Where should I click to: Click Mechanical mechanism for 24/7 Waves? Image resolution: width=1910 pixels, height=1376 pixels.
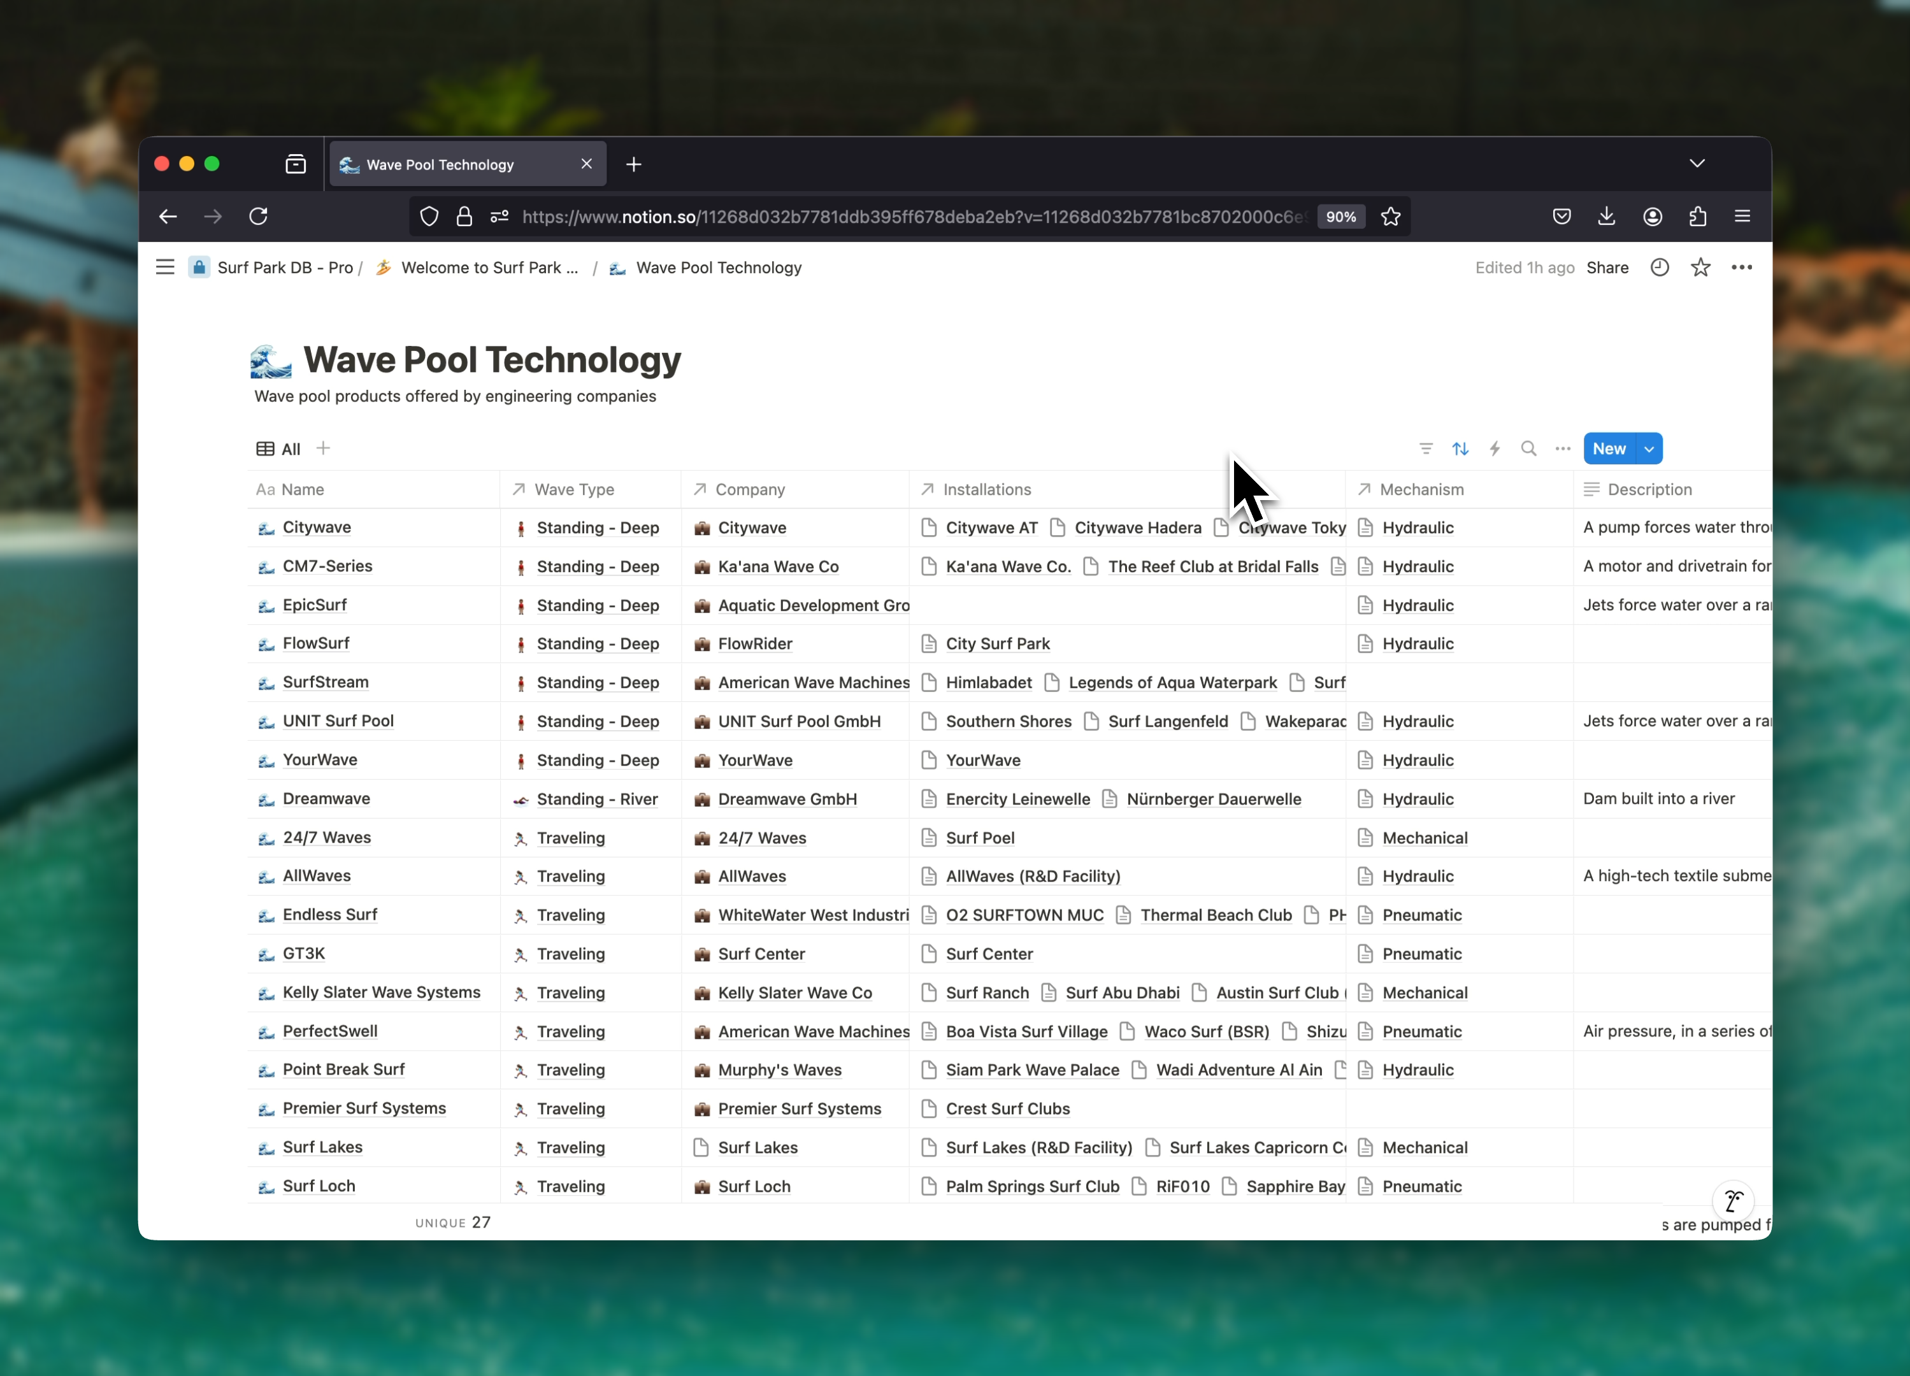point(1425,838)
